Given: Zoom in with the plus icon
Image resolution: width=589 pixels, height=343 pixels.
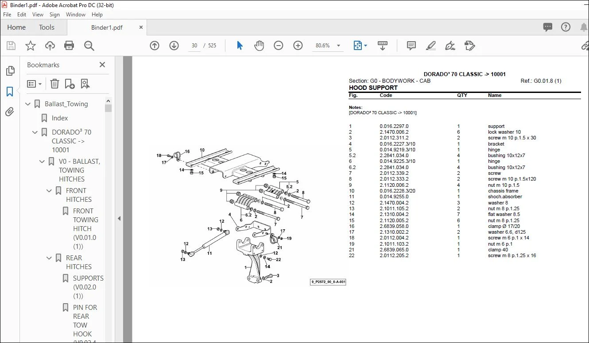Looking at the screenshot, I should point(298,46).
